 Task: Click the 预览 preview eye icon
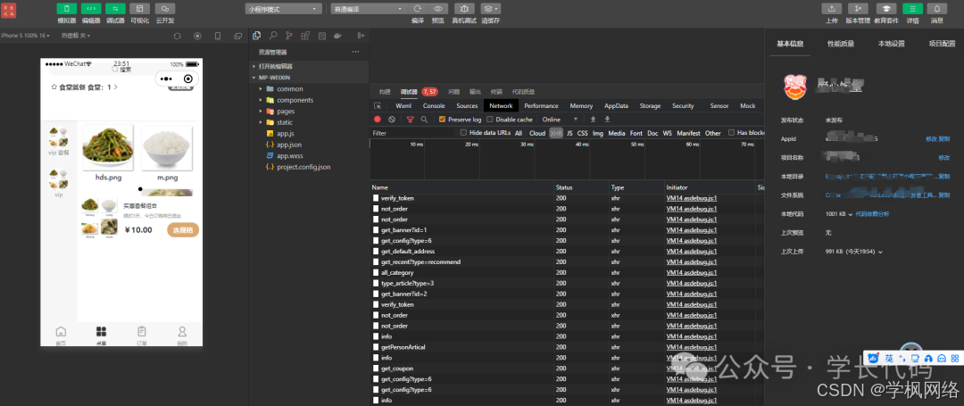pyautogui.click(x=437, y=9)
